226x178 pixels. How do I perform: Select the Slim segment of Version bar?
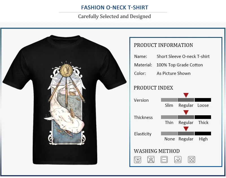click(x=169, y=100)
